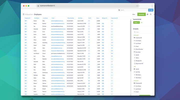Click the text icon beside Job Title
This screenshot has height=100, width=180.
134,72
